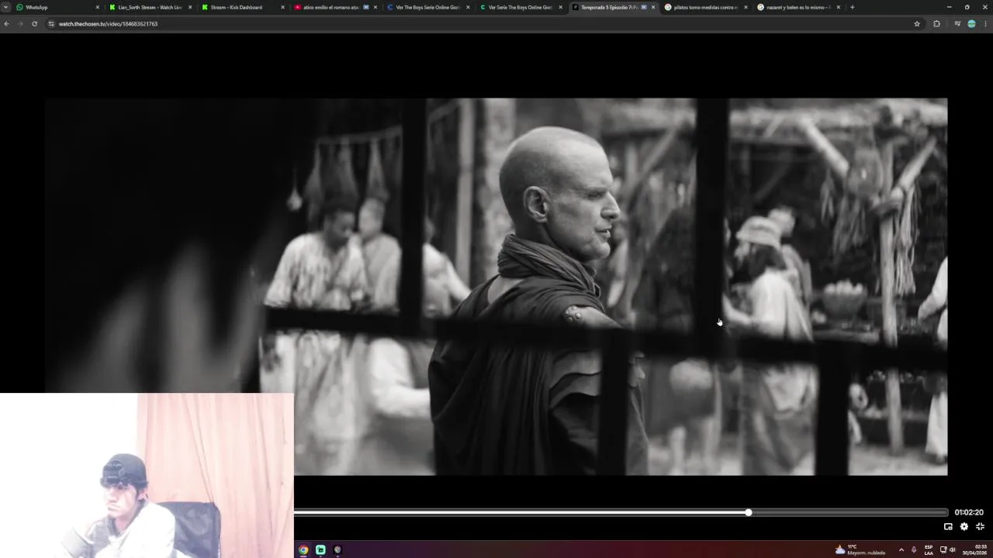Open the 'pilatos tomo medidas contra' Google tab

click(x=704, y=7)
